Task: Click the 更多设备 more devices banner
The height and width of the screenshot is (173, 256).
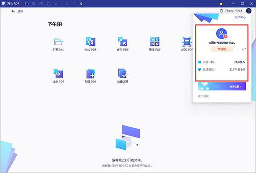Action: (221, 86)
